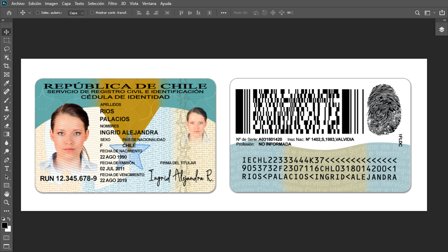Click the foreground color swatch

[5, 225]
